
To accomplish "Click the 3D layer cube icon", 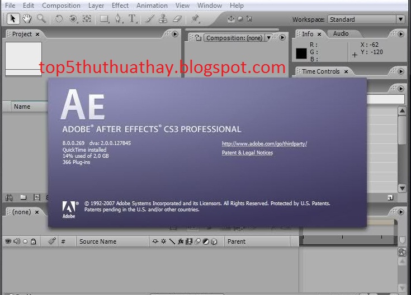I will [x=214, y=241].
